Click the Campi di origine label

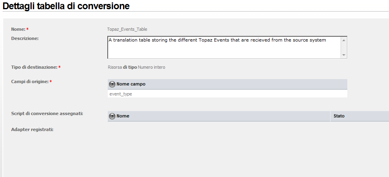(30, 82)
